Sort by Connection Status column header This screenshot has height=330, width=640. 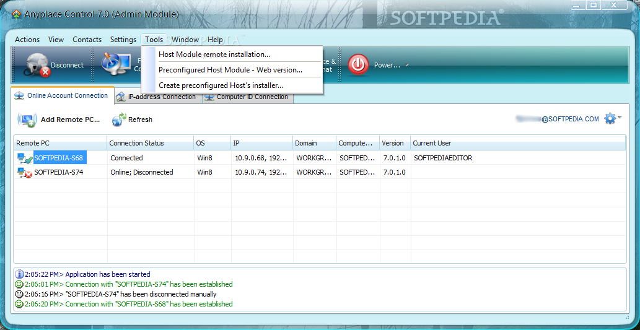pyautogui.click(x=151, y=143)
